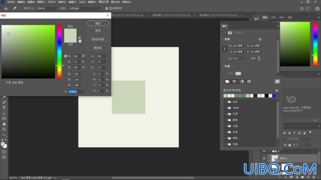
Task: Flip vertical icon in Properties panel
Action: tap(259, 59)
